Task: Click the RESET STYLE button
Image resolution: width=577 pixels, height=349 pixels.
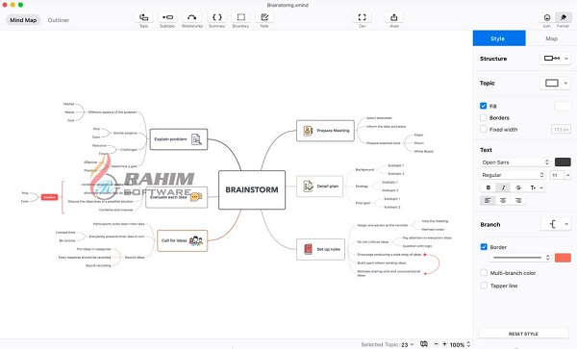Action: click(x=523, y=334)
